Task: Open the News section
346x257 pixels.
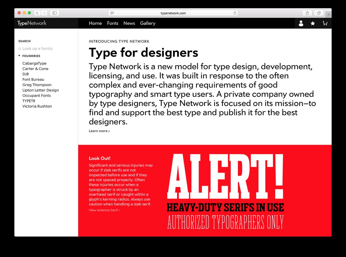Action: (129, 23)
